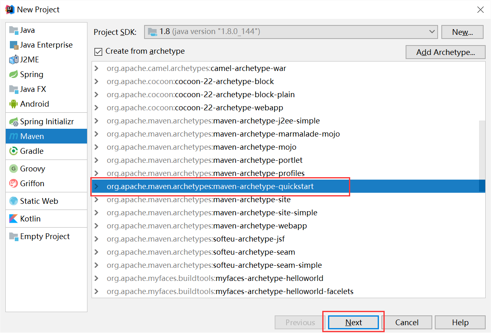Screen dimensions: 491x333
Task: Click the IntelliJ logo in title bar
Action: [x=10, y=9]
